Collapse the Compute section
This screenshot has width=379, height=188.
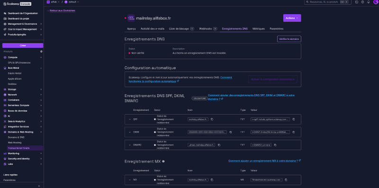click(x=23, y=57)
